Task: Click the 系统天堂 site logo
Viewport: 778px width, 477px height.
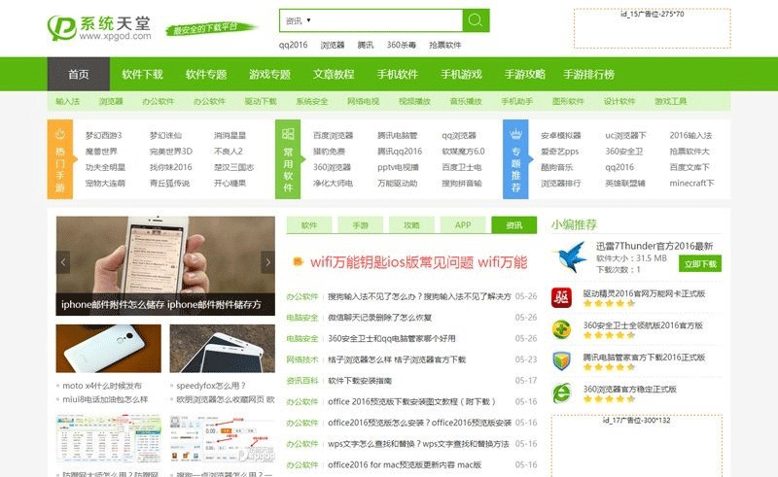Action: coord(99,28)
